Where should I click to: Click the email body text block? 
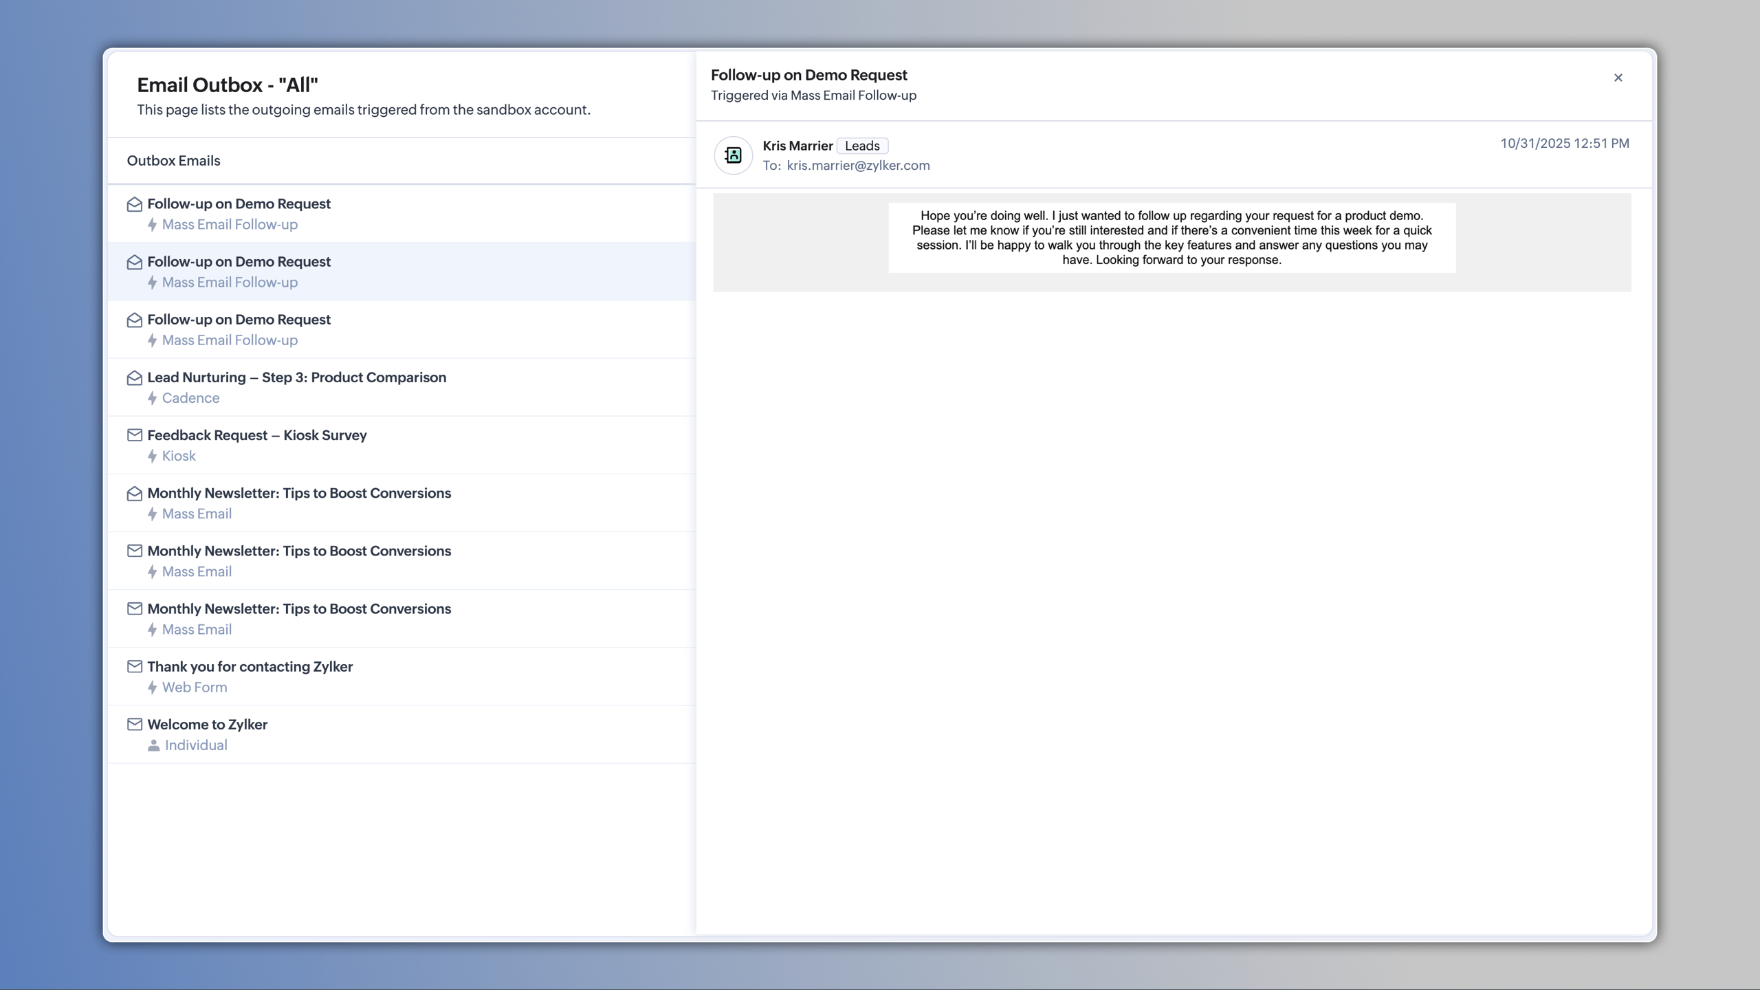click(1171, 238)
